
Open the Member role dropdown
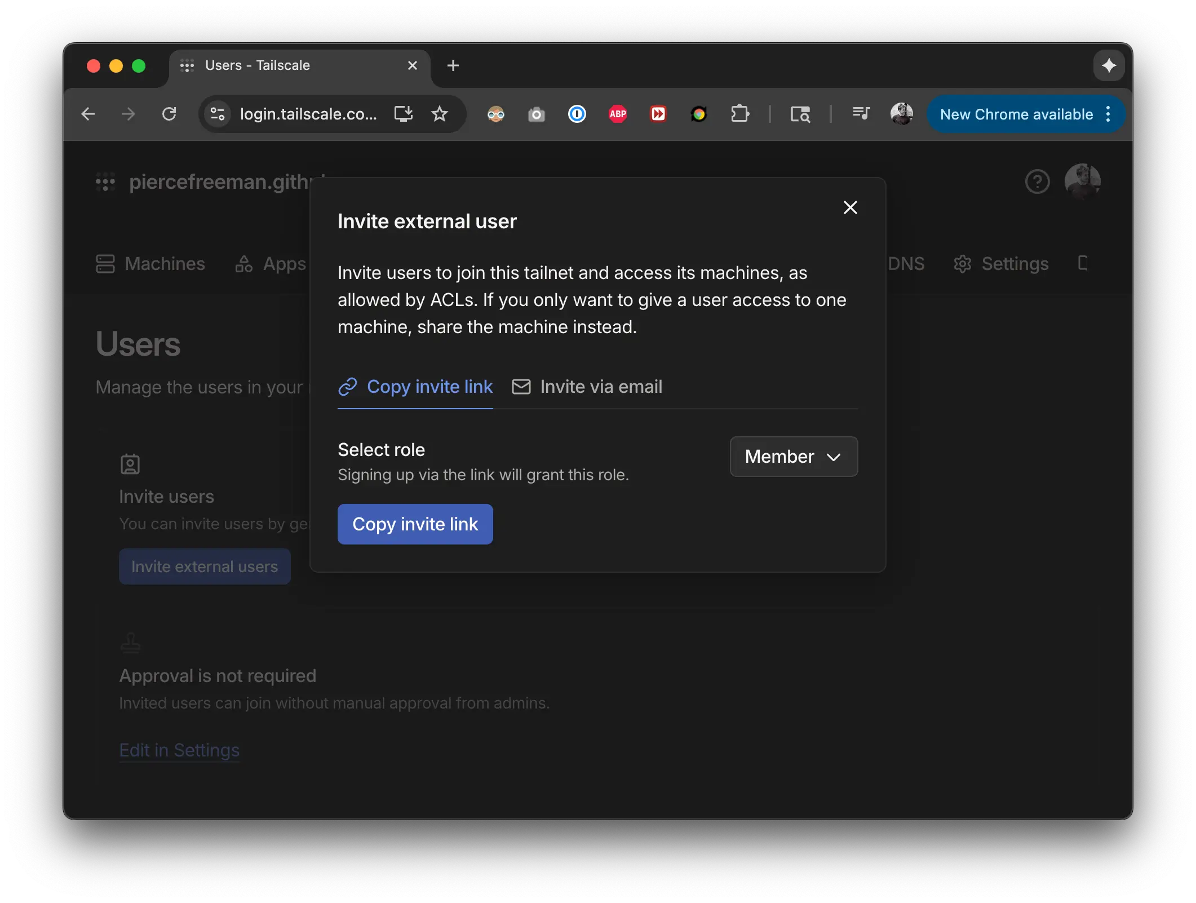pyautogui.click(x=794, y=457)
